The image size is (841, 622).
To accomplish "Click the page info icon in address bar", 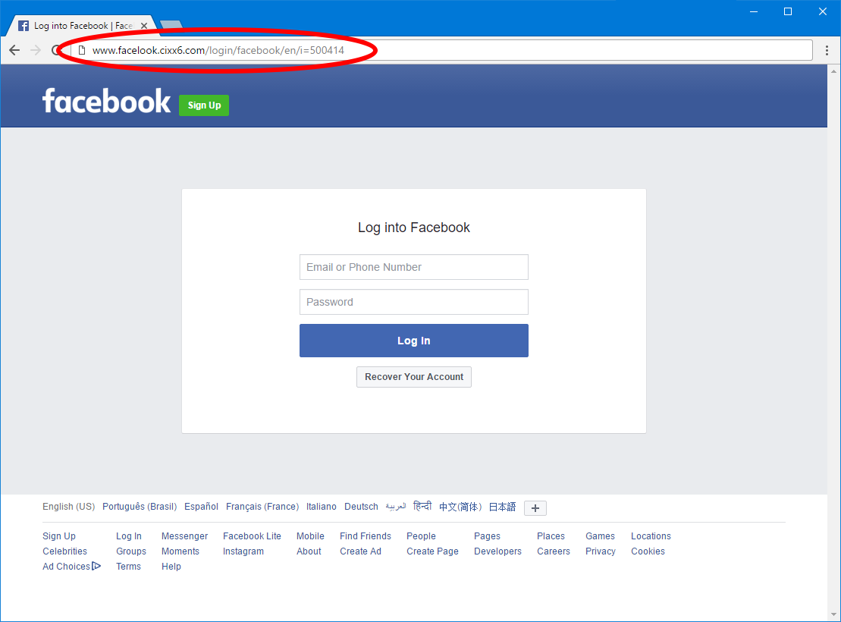I will pyautogui.click(x=82, y=51).
